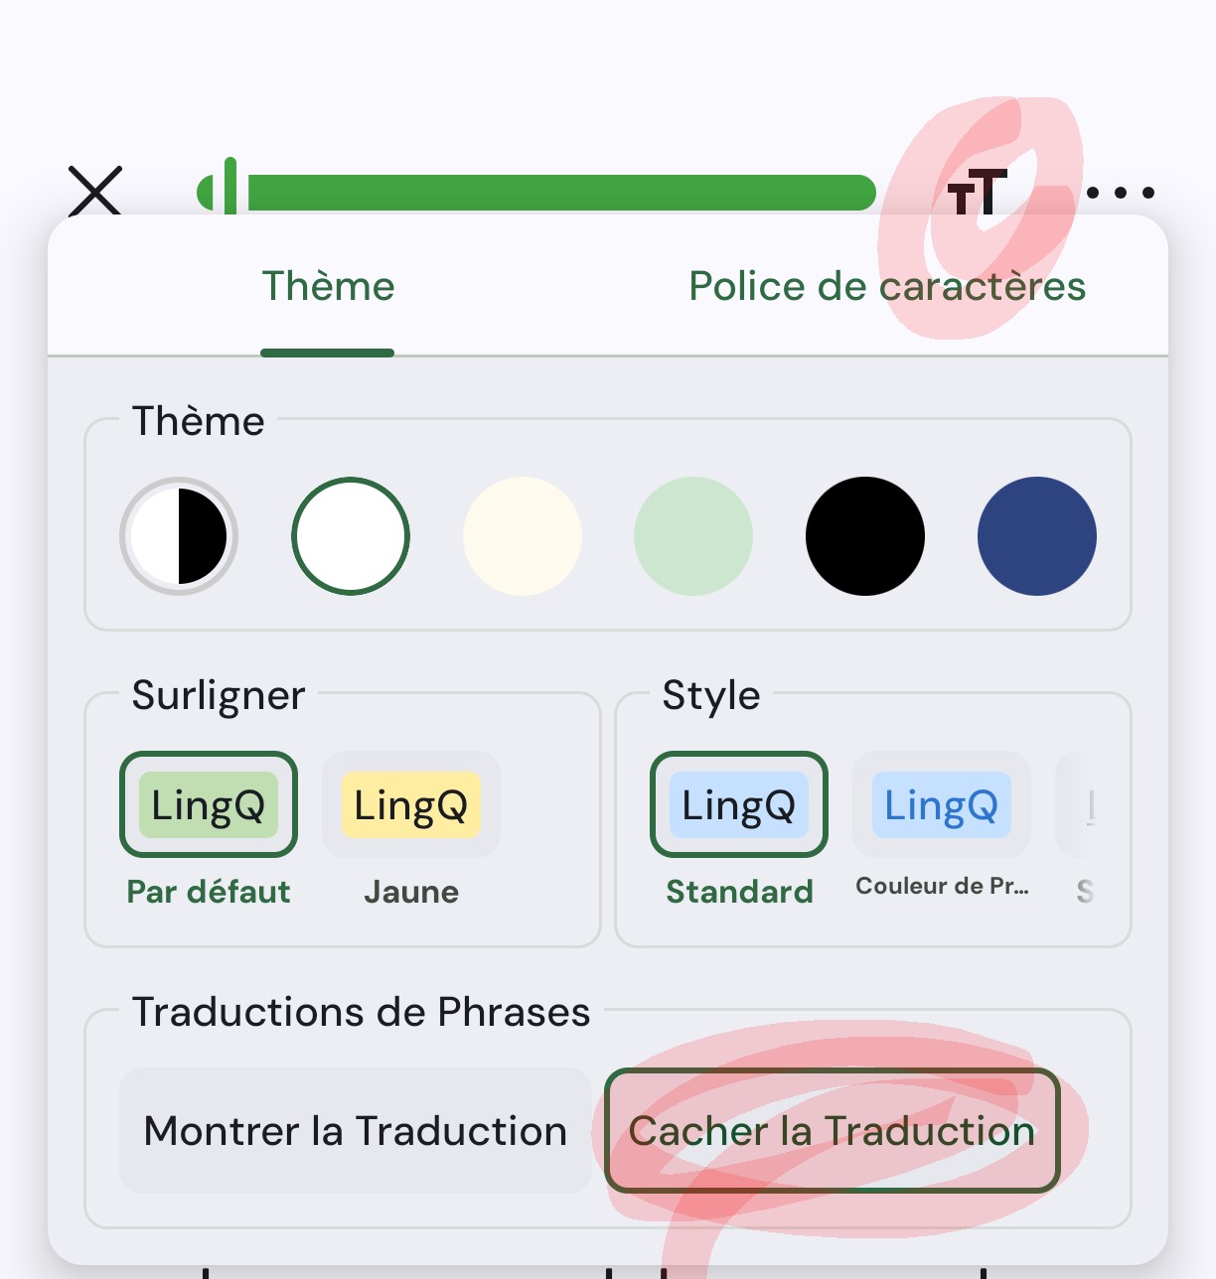The image size is (1216, 1279).
Task: Open the three-dot more options menu
Action: [x=1120, y=193]
